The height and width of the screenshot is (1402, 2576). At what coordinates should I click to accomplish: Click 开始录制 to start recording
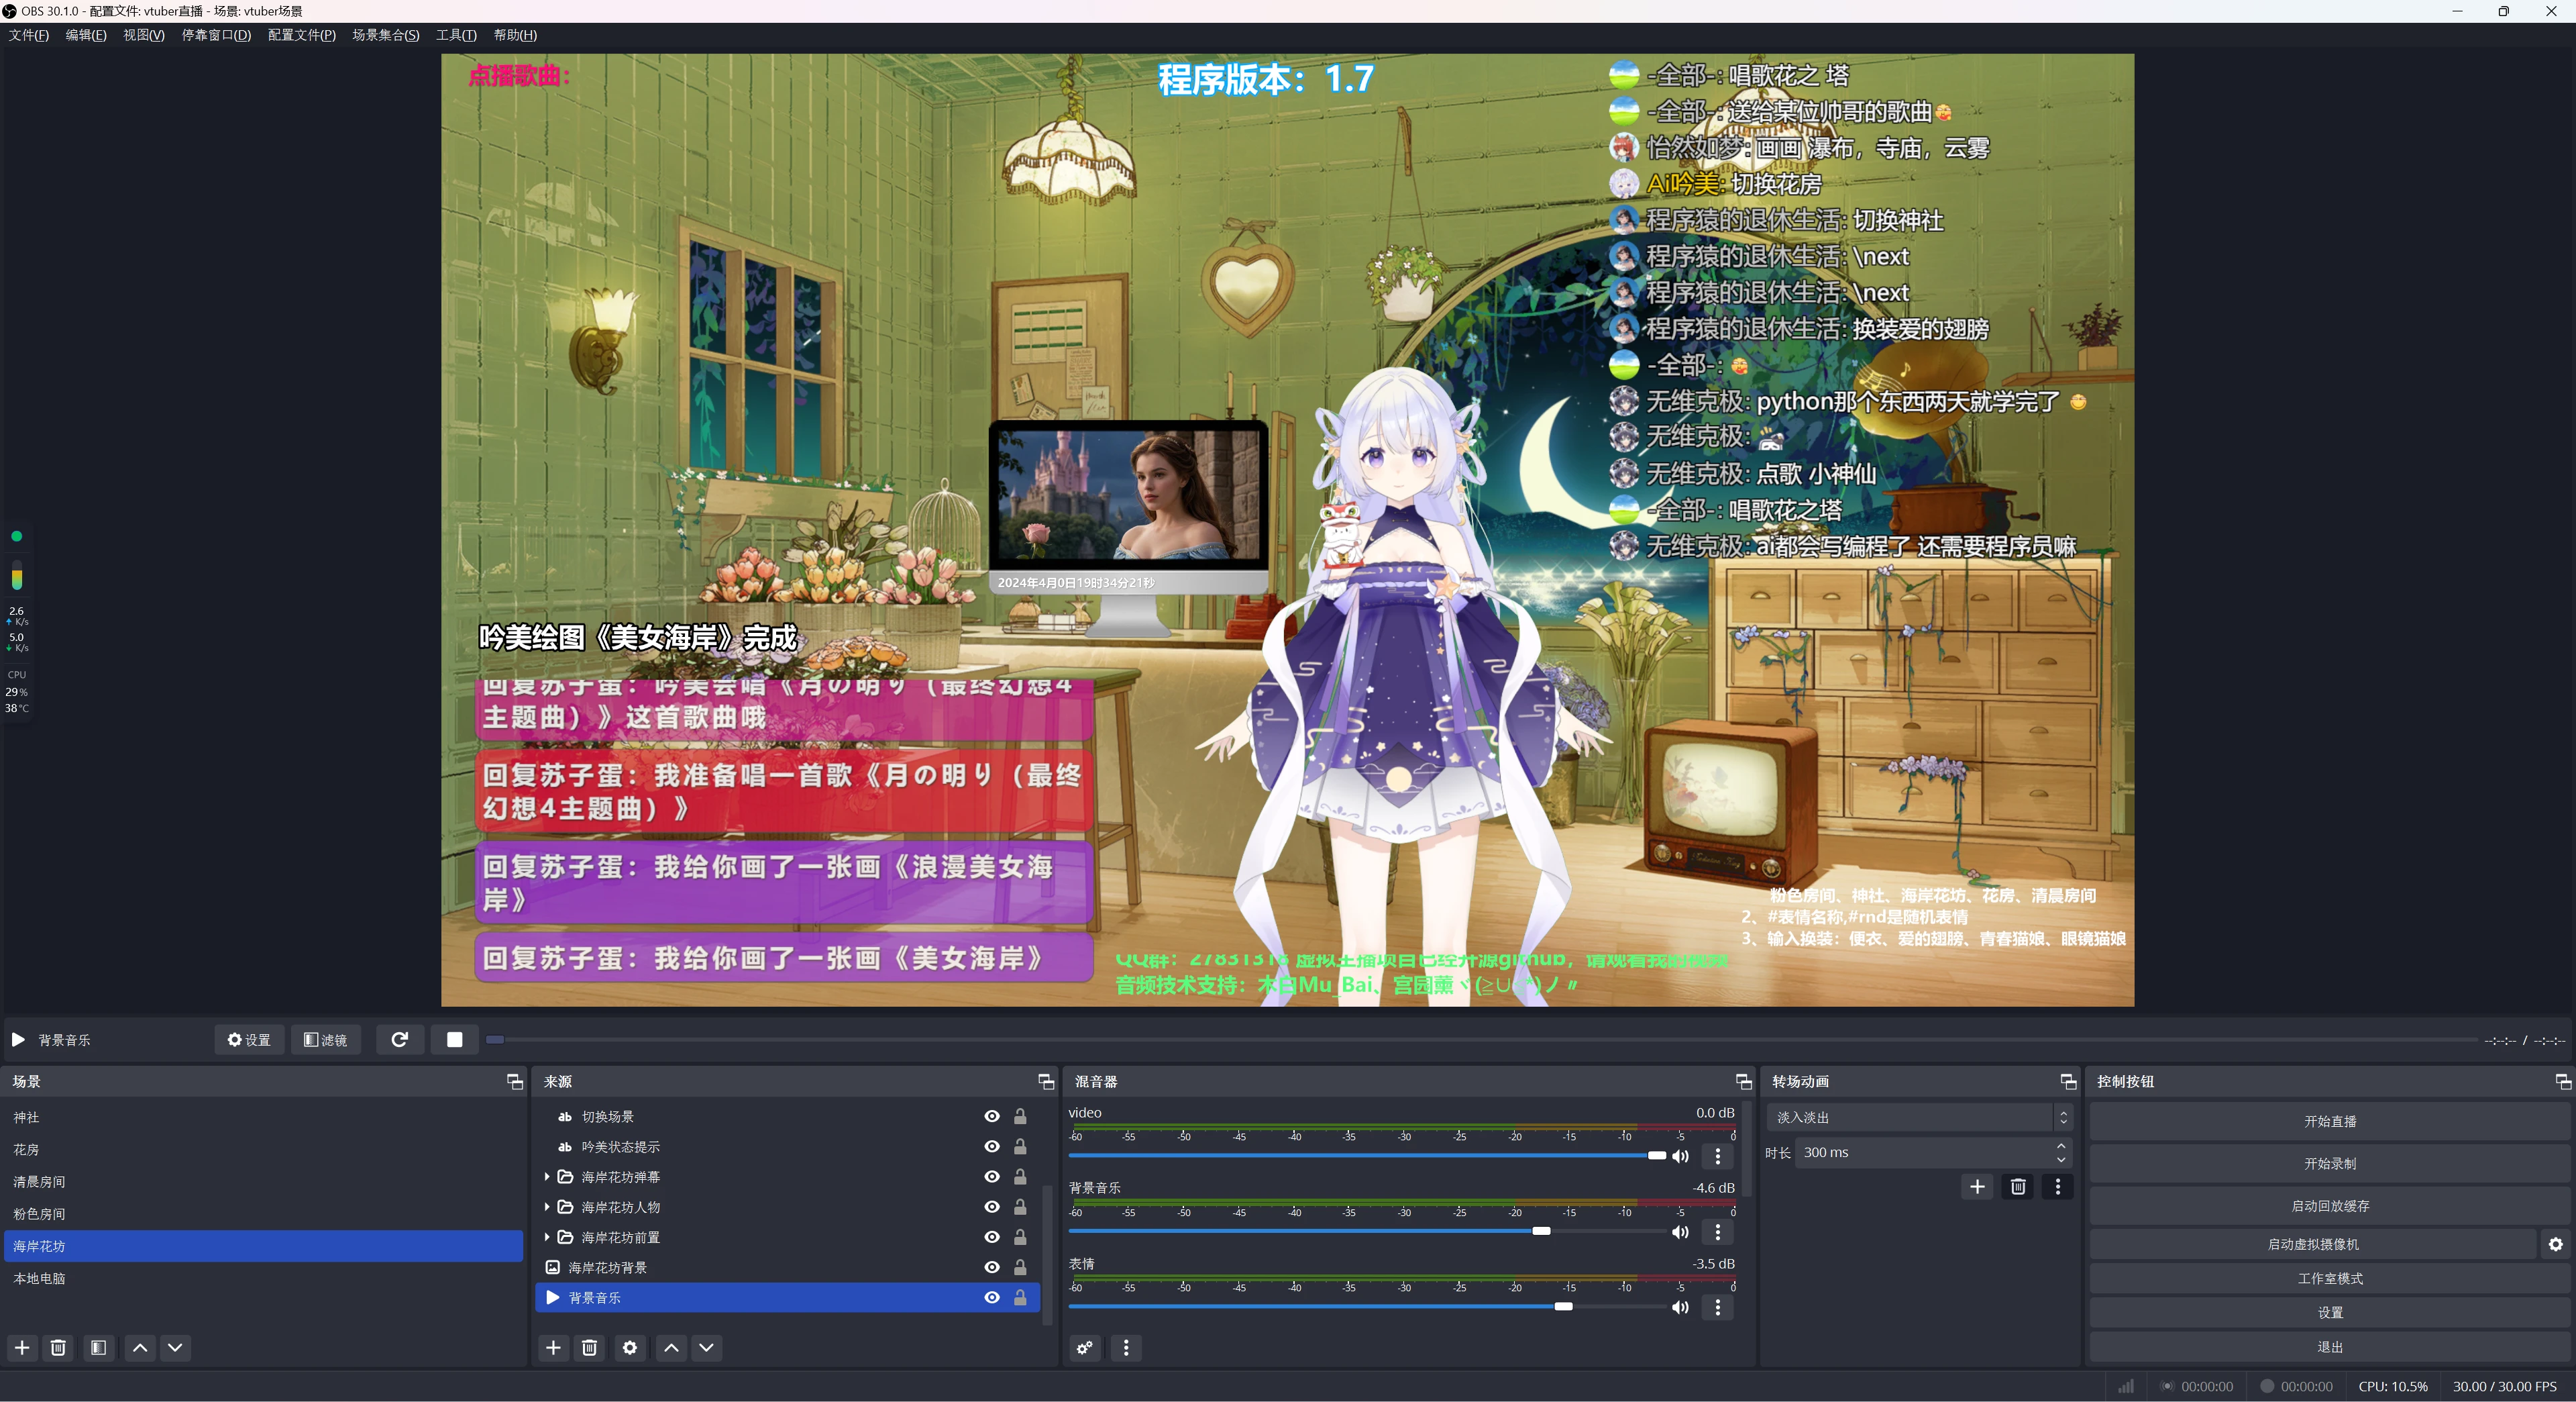click(2329, 1163)
